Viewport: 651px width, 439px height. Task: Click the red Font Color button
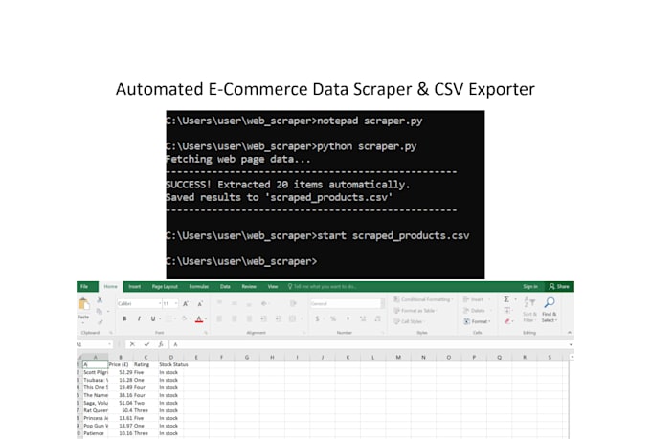coord(199,319)
